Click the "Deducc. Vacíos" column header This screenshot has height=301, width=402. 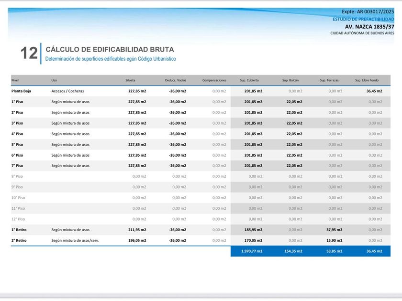(176, 80)
